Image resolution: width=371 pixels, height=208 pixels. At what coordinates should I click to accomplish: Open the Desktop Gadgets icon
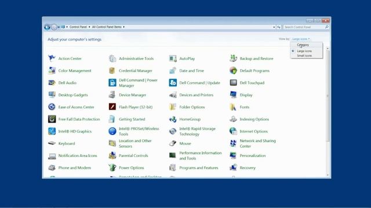click(52, 95)
